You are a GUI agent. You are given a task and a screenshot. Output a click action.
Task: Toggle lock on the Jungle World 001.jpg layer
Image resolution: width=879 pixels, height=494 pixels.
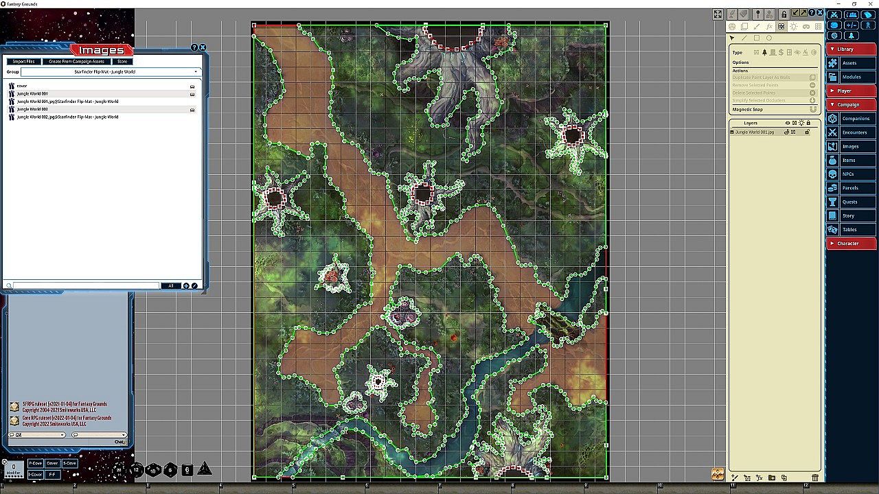pos(807,132)
